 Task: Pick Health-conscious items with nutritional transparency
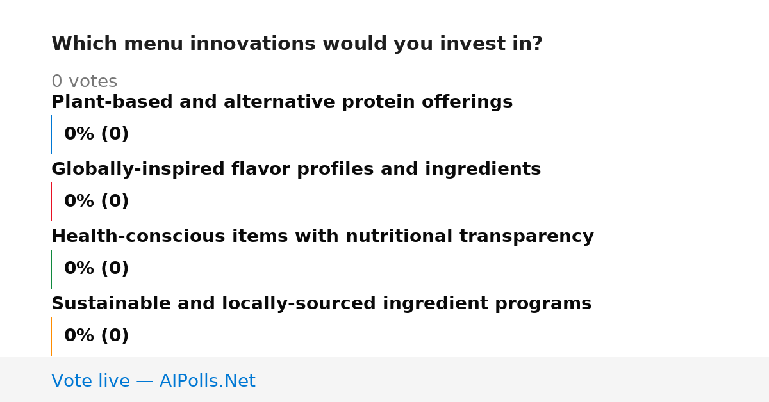pyautogui.click(x=322, y=237)
